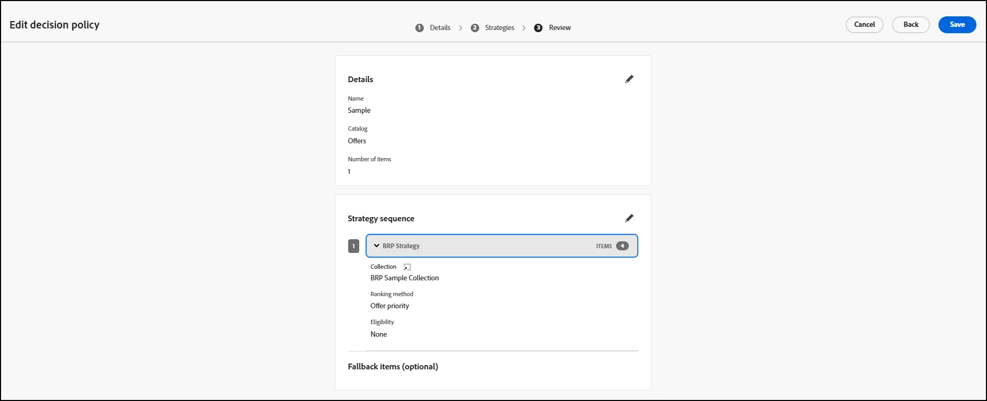987x401 pixels.
Task: Cancel editing the decision policy
Action: click(x=864, y=25)
